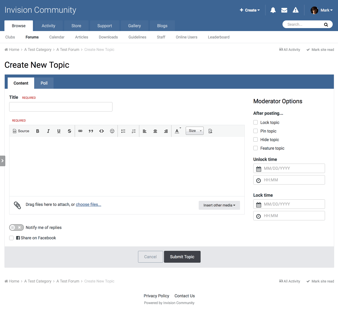Check the Pin topic option
338x310 pixels.
pyautogui.click(x=256, y=131)
